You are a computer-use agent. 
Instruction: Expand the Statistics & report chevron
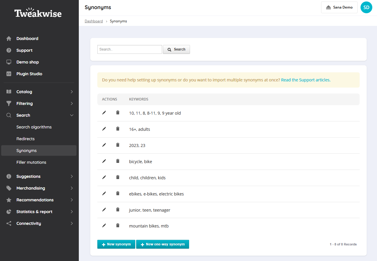72,212
